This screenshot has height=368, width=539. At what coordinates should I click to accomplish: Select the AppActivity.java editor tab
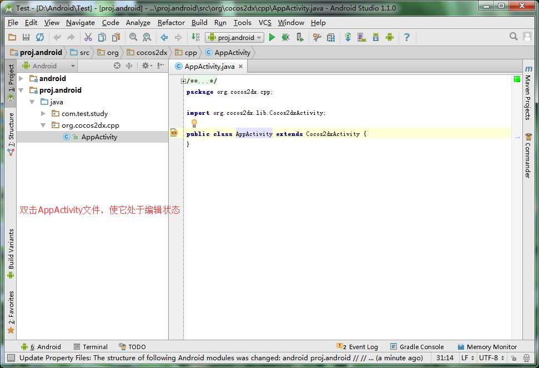coord(209,66)
